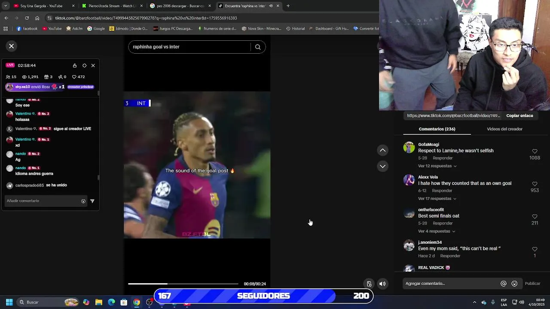Open the Windows Start menu
The height and width of the screenshot is (309, 550).
point(9,302)
